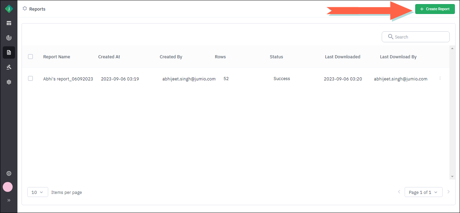Go to next page arrow
The image size is (460, 213).
click(x=448, y=192)
